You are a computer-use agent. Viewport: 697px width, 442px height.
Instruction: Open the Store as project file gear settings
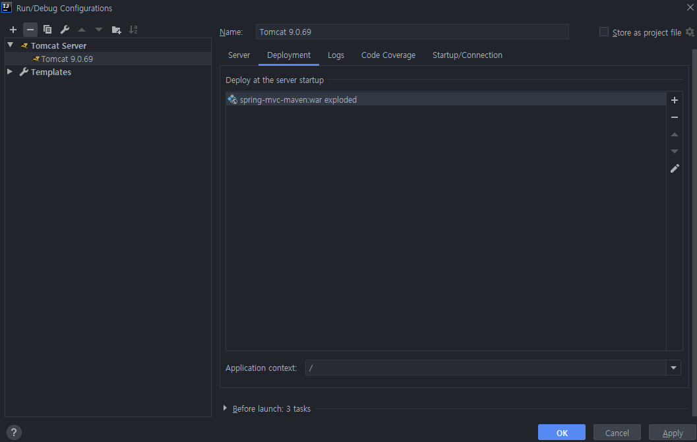click(690, 32)
